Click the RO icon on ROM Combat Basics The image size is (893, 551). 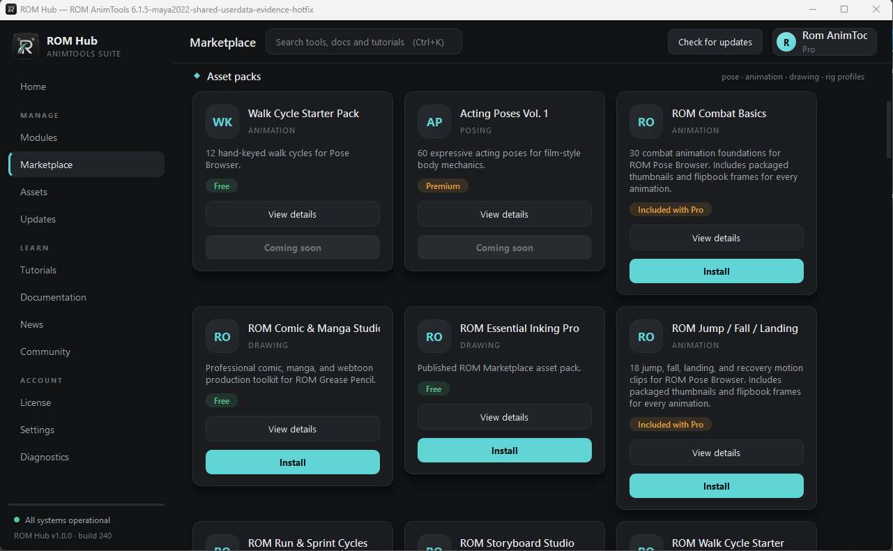point(646,122)
